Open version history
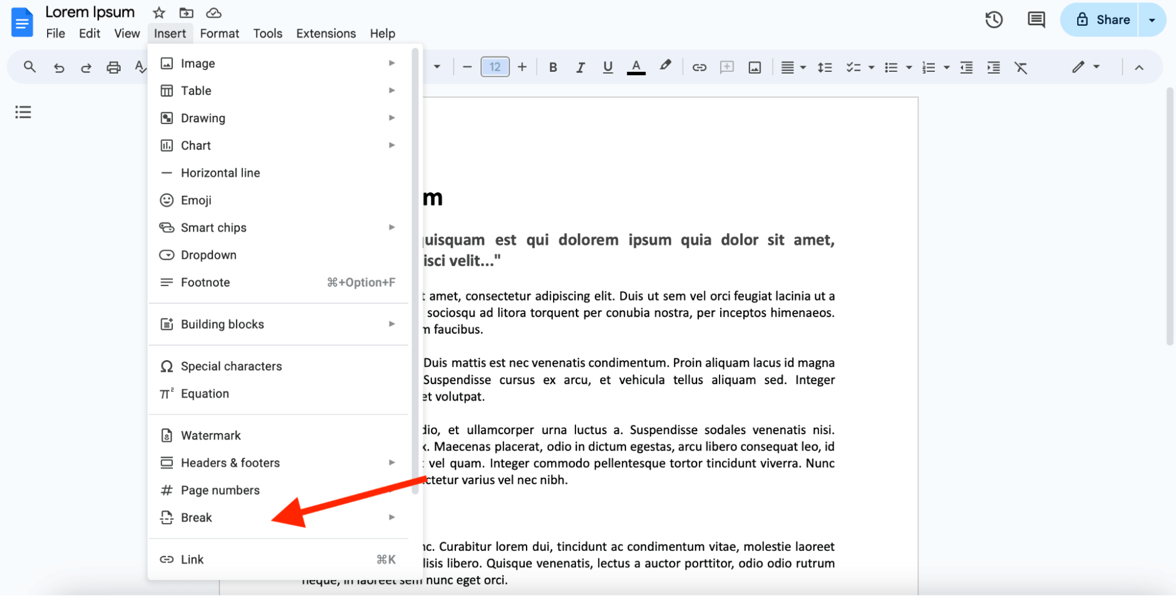 pyautogui.click(x=994, y=19)
